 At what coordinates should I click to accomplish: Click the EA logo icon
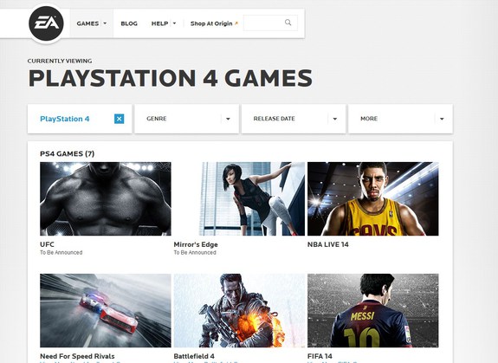pos(46,23)
